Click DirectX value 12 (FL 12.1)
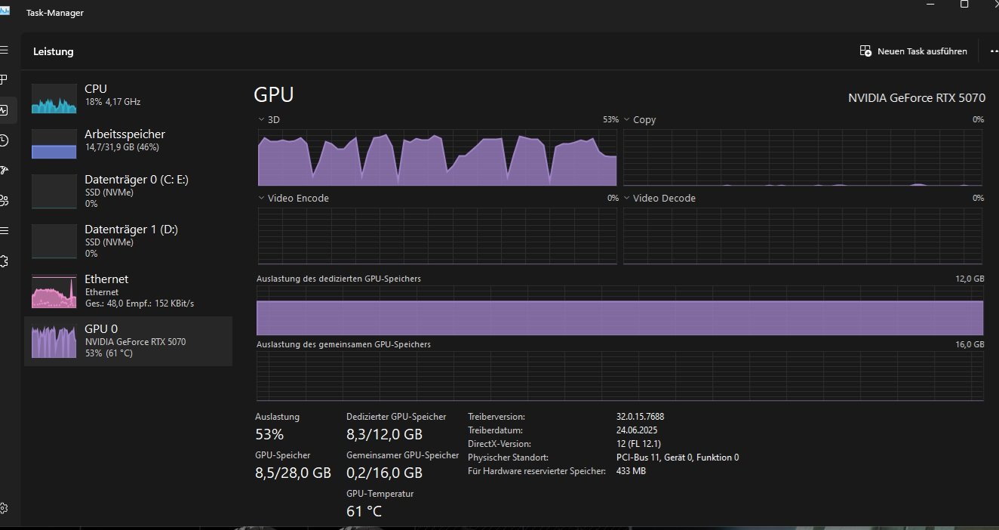This screenshot has width=999, height=530. (x=638, y=444)
